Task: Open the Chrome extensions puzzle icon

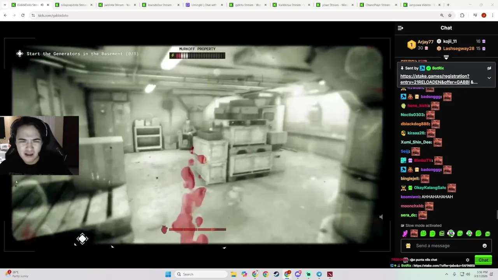Action: tap(462, 15)
